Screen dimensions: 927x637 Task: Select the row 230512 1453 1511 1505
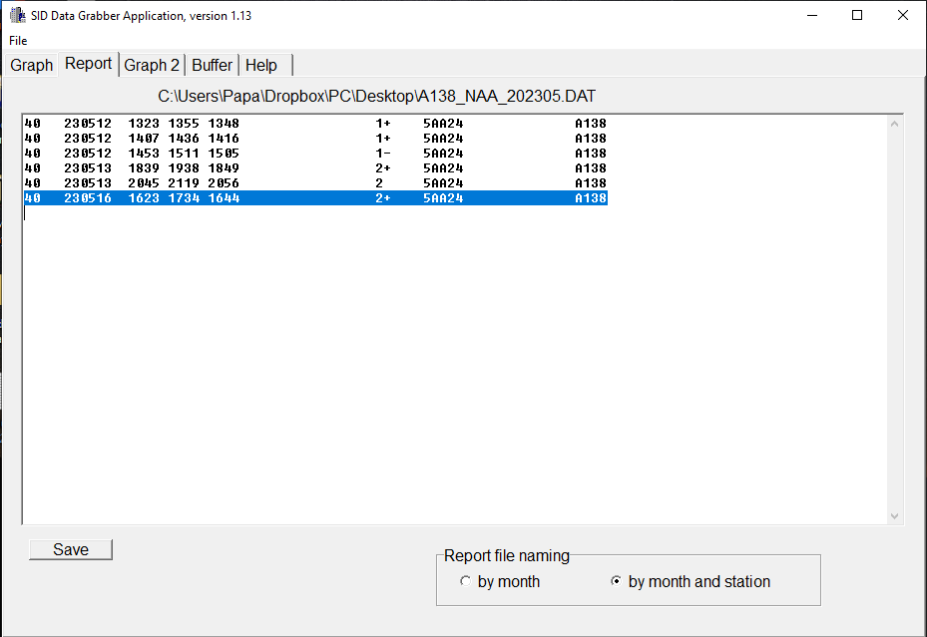[315, 153]
